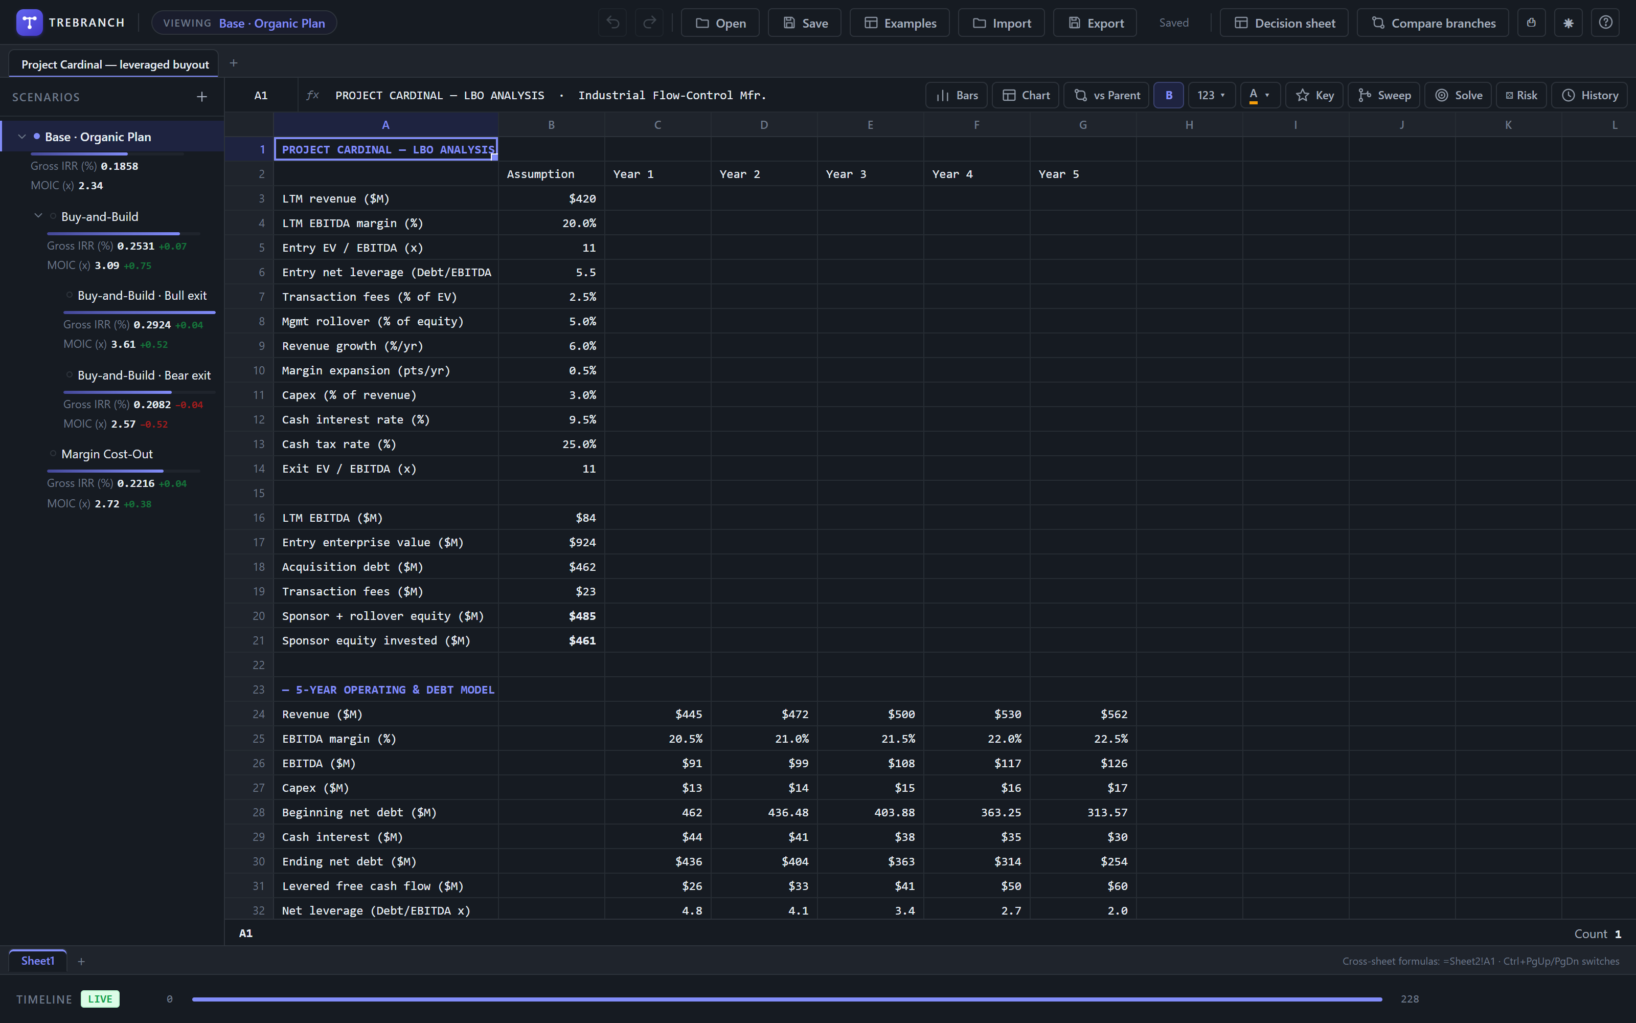Click the Saved status label
The image size is (1636, 1023).
click(x=1174, y=23)
